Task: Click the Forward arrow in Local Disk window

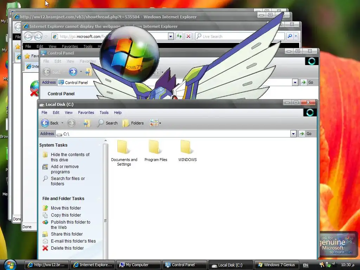Action: (x=71, y=123)
